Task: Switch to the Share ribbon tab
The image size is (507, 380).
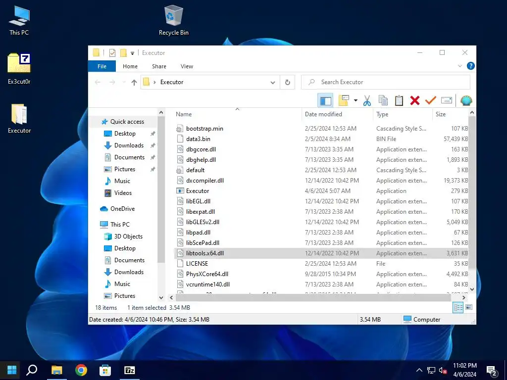Action: pyautogui.click(x=159, y=66)
